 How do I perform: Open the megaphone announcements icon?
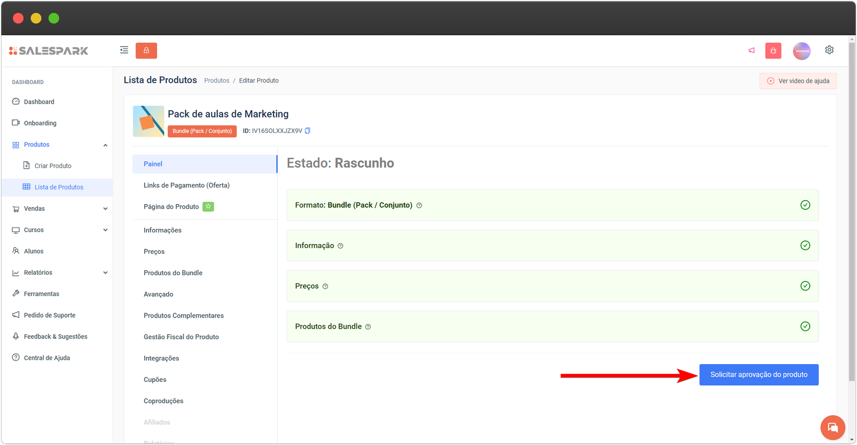(751, 50)
